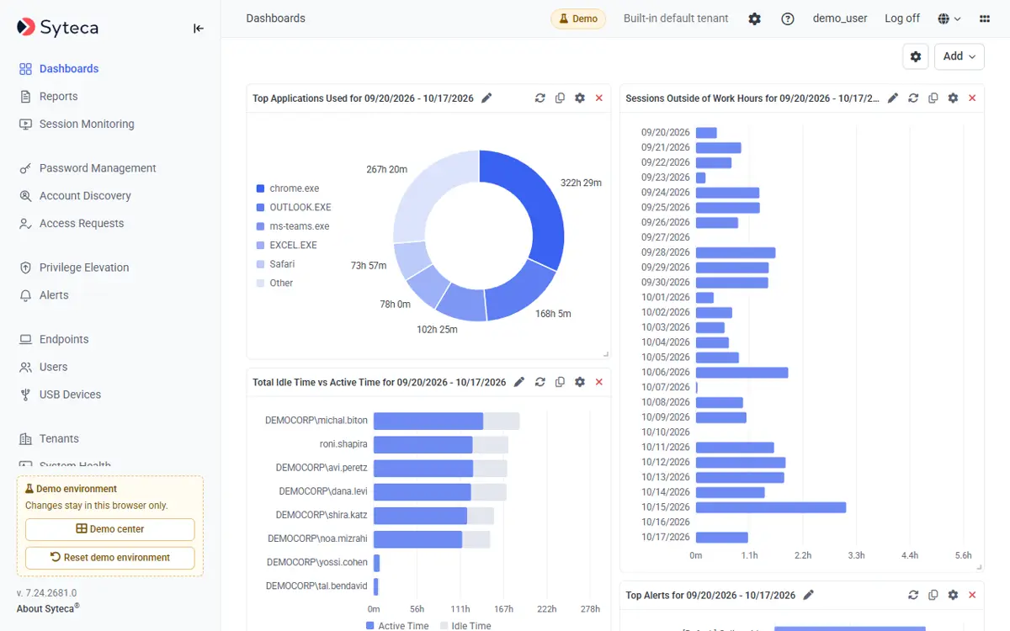This screenshot has width=1010, height=631.
Task: Toggle EXCEL.EXE legend series
Action: click(x=286, y=245)
